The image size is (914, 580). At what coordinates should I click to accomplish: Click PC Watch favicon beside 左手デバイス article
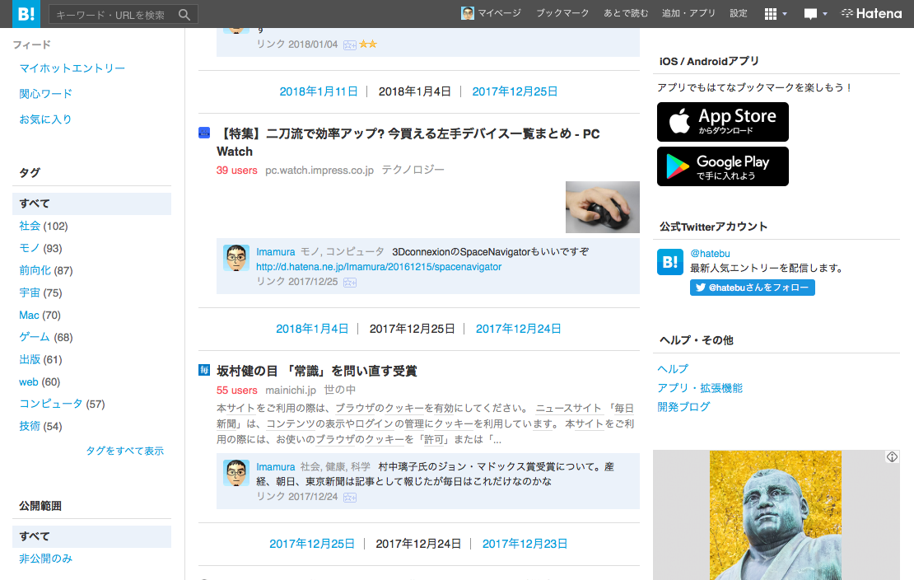(x=204, y=133)
